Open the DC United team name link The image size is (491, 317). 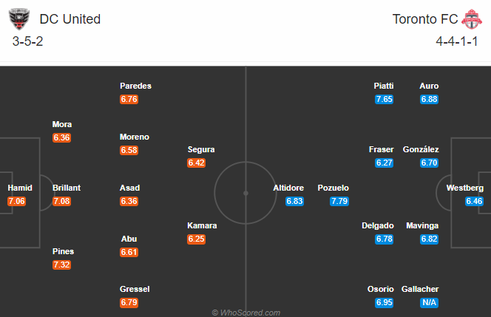(70, 19)
